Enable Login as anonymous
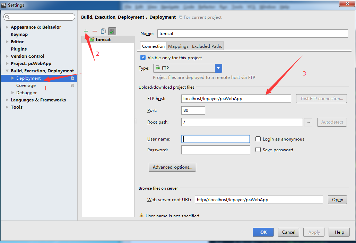 coord(258,139)
